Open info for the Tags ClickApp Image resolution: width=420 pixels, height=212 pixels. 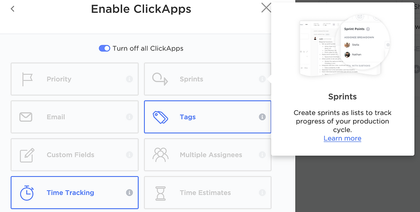pyautogui.click(x=262, y=117)
